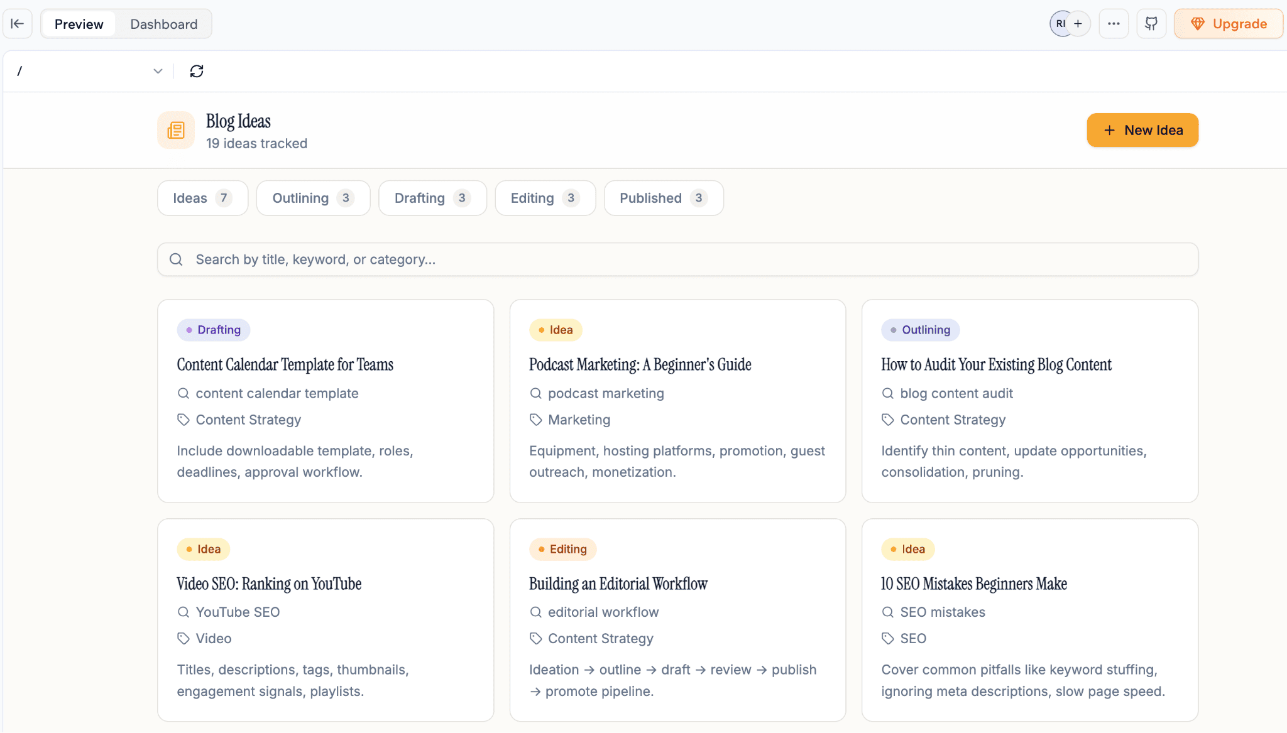1287x733 pixels.
Task: Filter by the Editing stage tab
Action: click(x=545, y=198)
